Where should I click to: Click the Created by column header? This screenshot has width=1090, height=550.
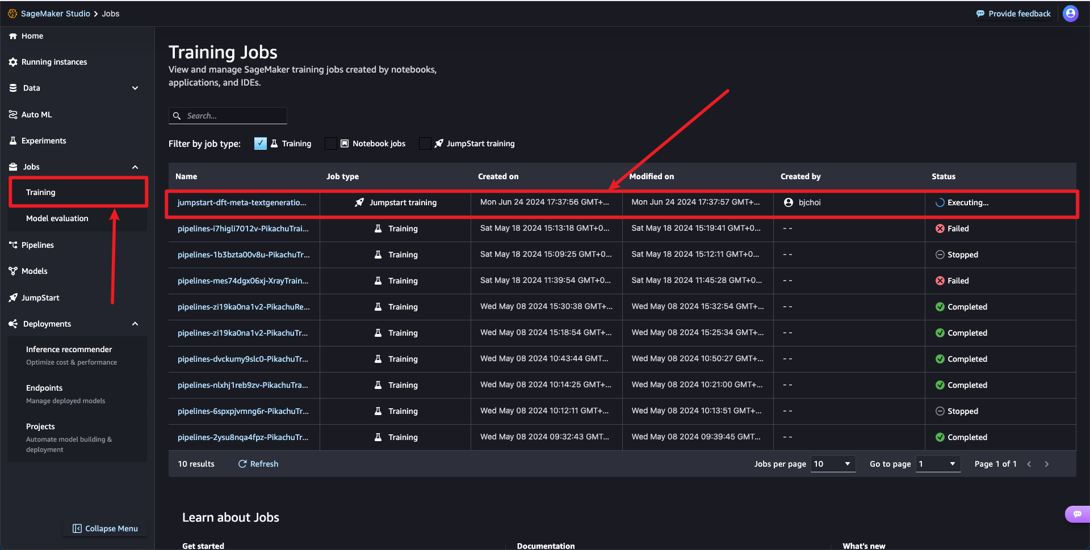click(x=800, y=176)
